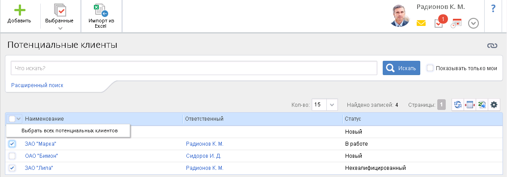Open the yellow mail envelope icon
The height and width of the screenshot is (177, 507).
tap(421, 23)
